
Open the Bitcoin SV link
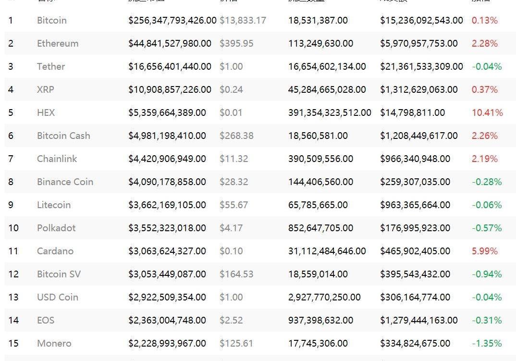(59, 274)
